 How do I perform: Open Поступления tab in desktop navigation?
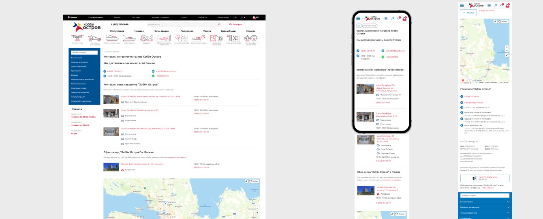pyautogui.click(x=117, y=31)
